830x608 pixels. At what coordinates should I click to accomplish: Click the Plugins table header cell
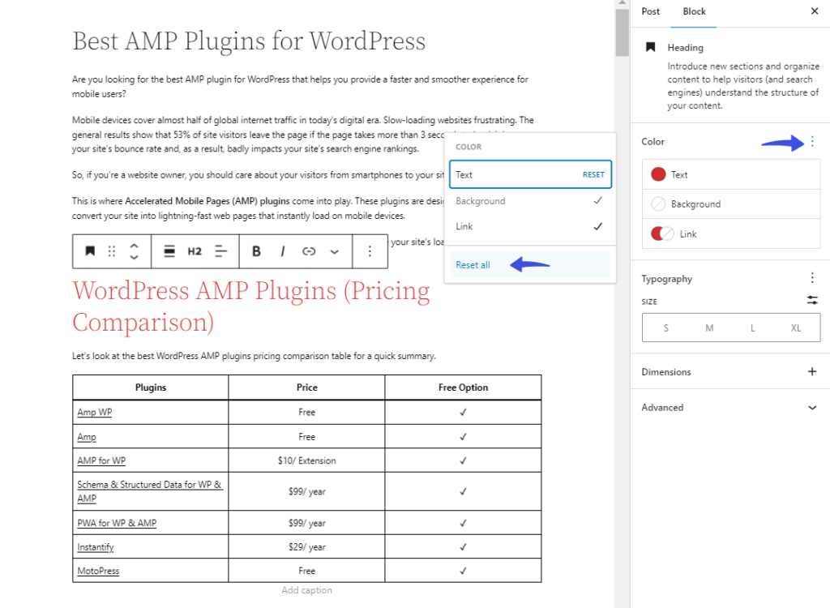tap(150, 387)
